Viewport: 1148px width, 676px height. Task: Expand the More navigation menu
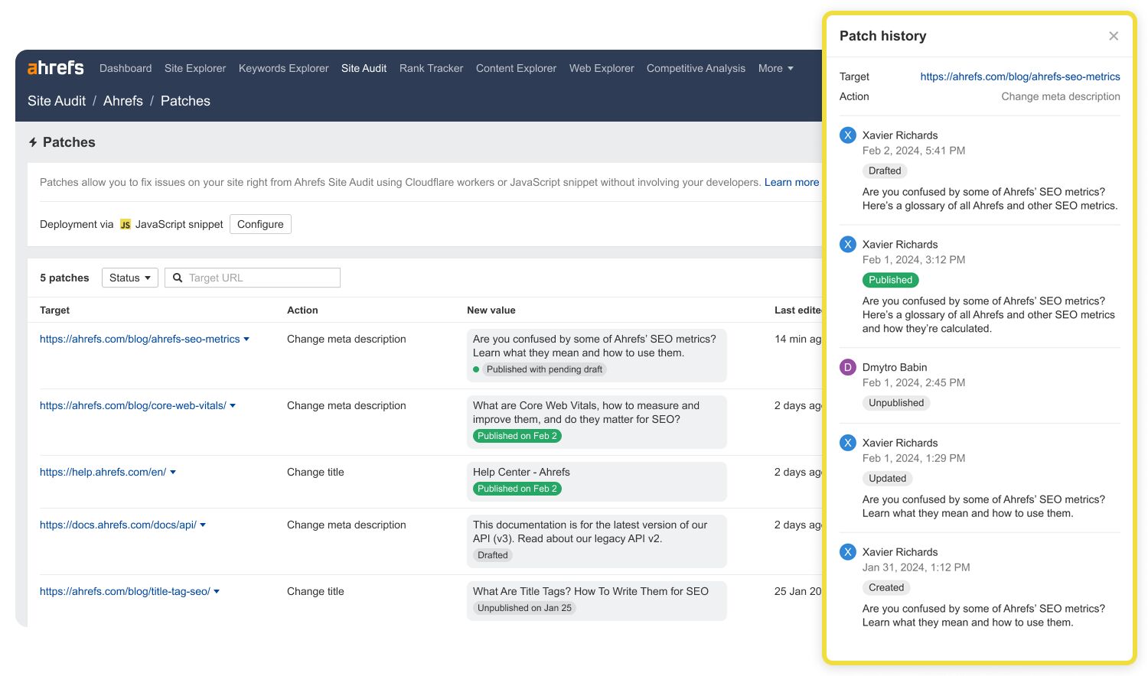pos(775,68)
